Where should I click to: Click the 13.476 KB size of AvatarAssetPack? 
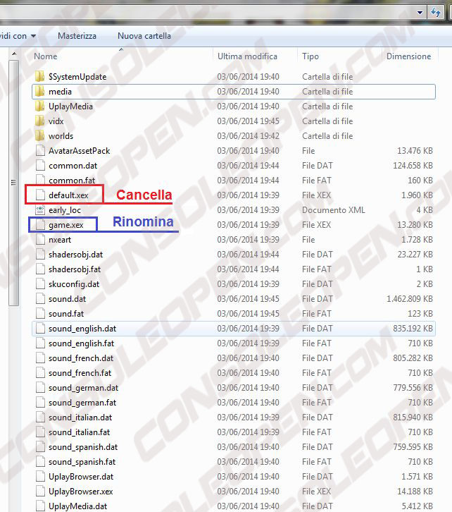tap(415, 150)
